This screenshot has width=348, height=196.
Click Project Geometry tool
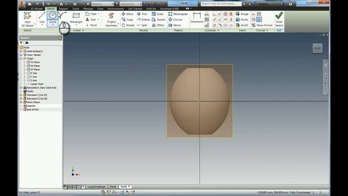(111, 20)
